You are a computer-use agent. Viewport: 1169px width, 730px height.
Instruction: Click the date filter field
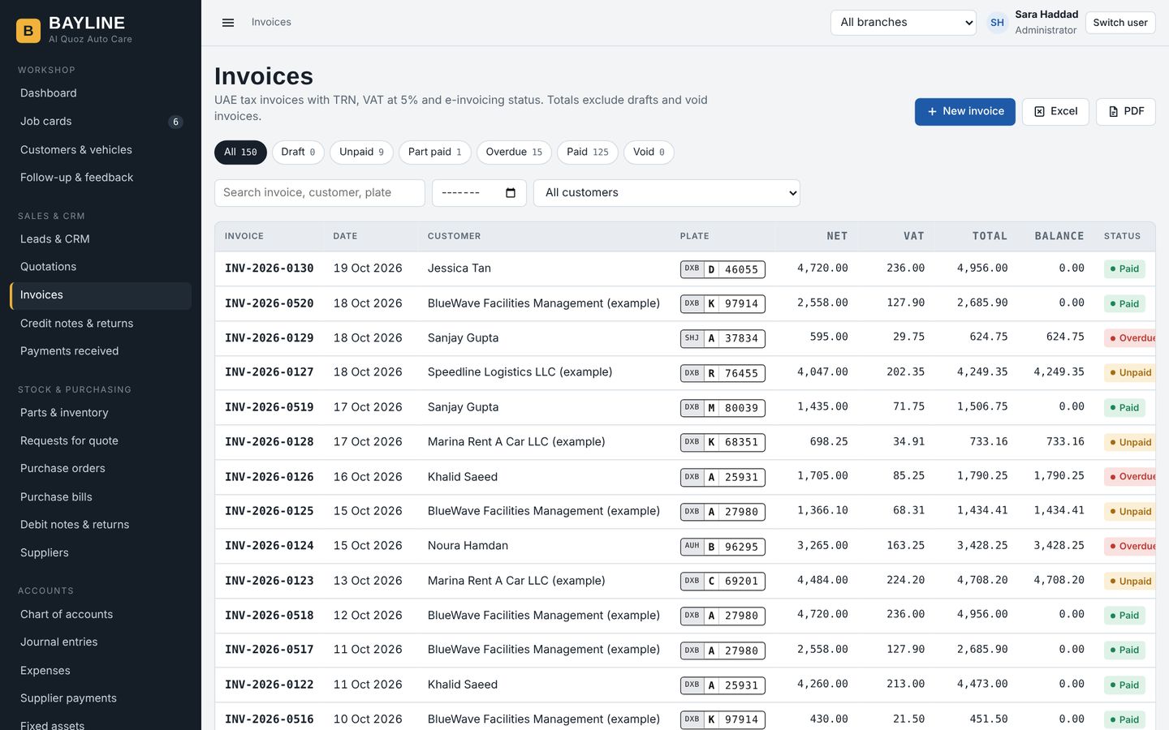tap(479, 193)
